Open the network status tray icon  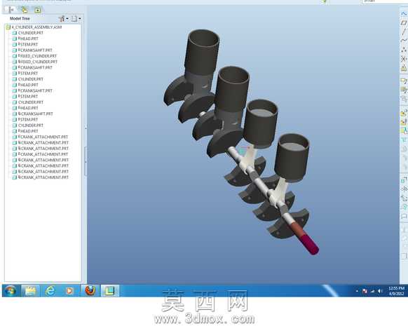point(372,291)
